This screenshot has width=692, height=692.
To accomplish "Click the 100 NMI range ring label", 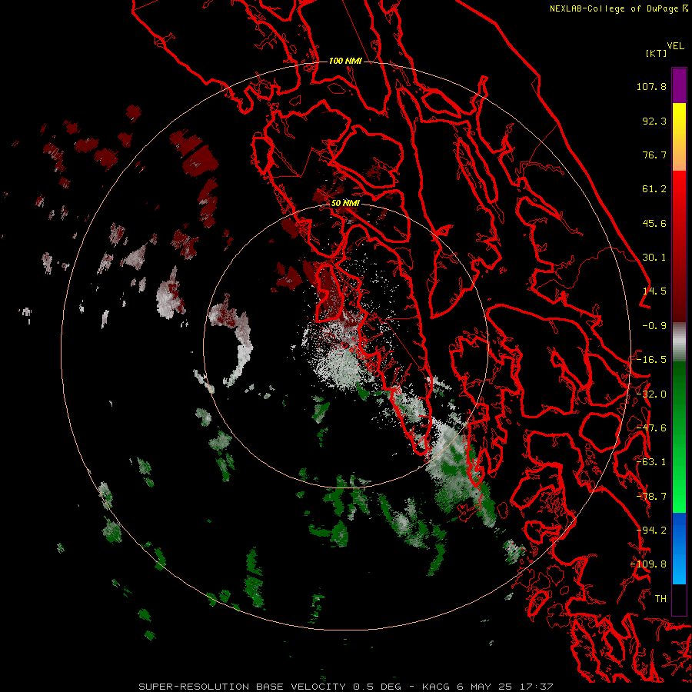I will click(x=345, y=61).
